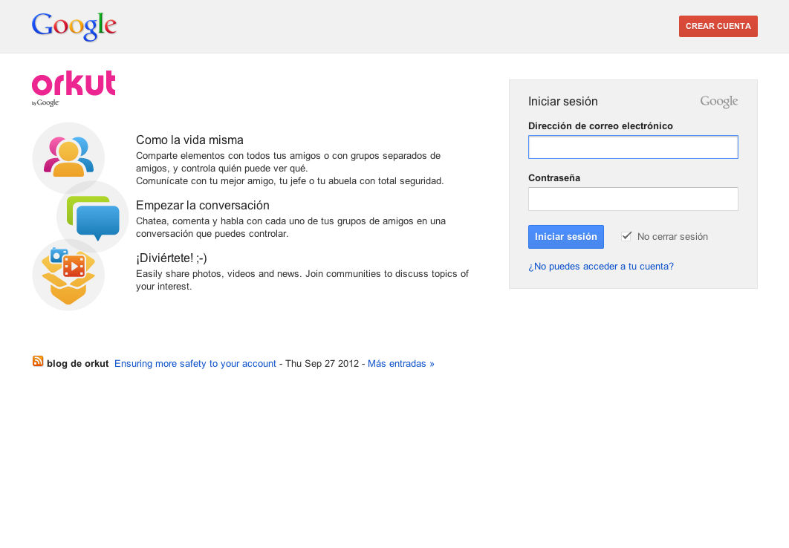Screen dimensions: 789x548
Task: Click the Google logo in the header
Action: [74, 26]
